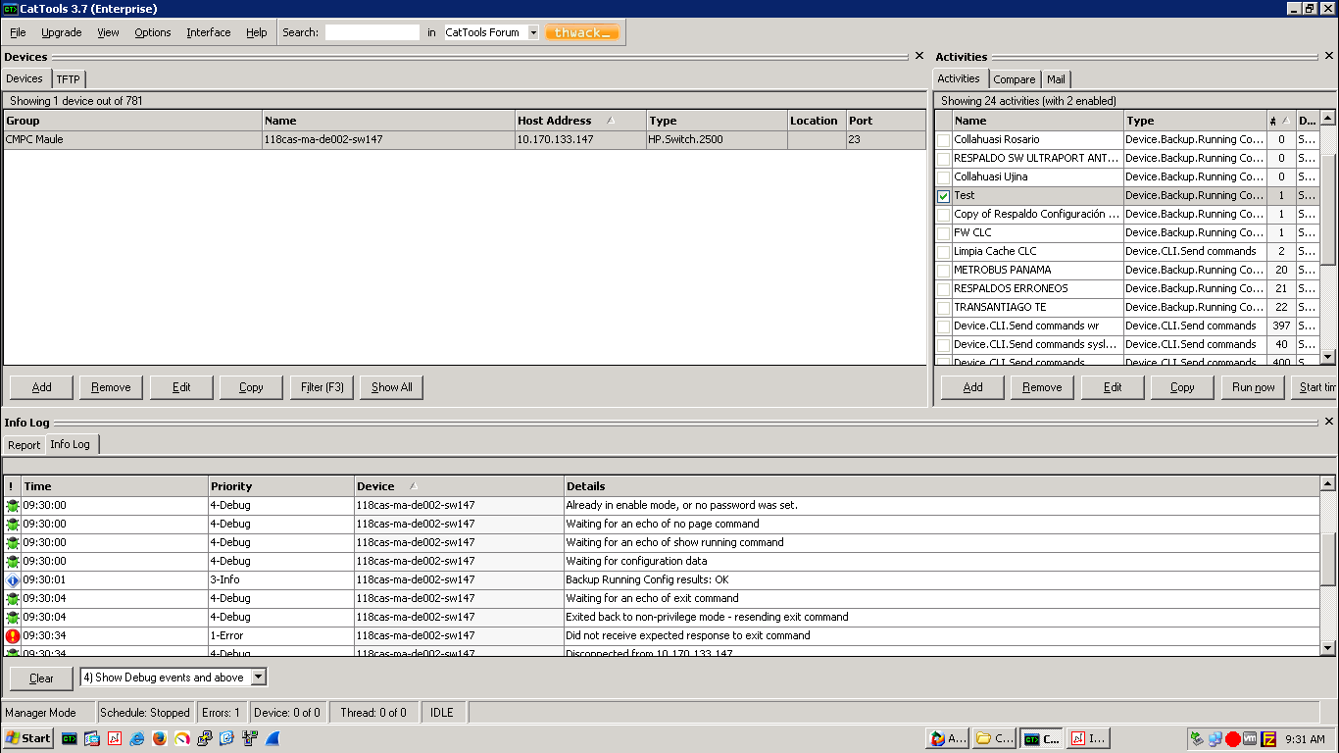Check the METROBUS PANAMA activity checkbox
The image size is (1339, 753).
[x=943, y=271]
